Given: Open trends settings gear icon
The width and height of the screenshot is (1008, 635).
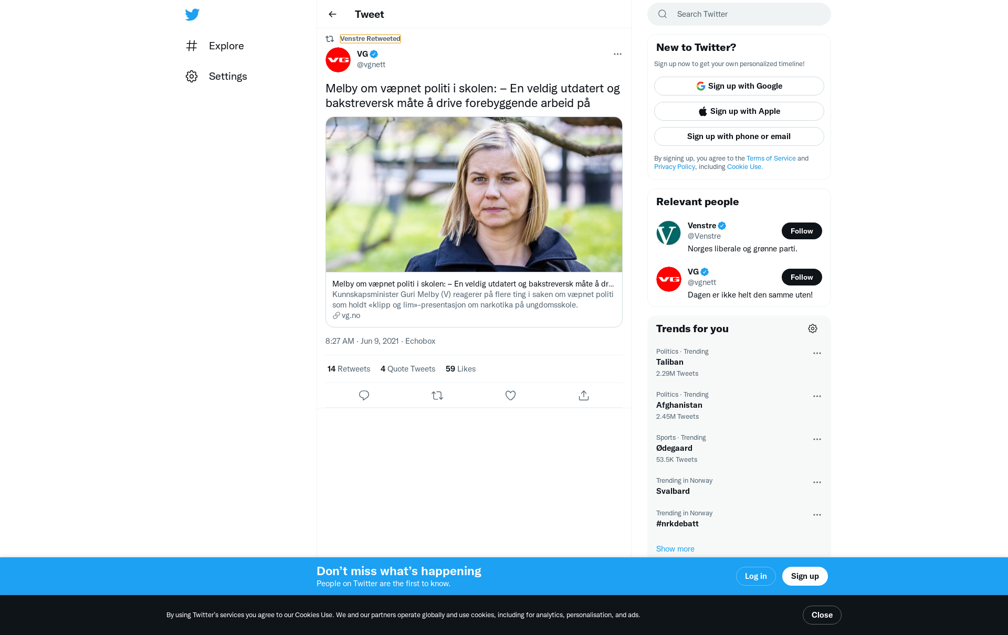Looking at the screenshot, I should coord(813,329).
